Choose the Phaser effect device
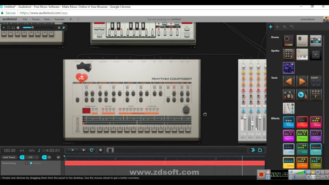329x185 pixels. (x=316, y=135)
